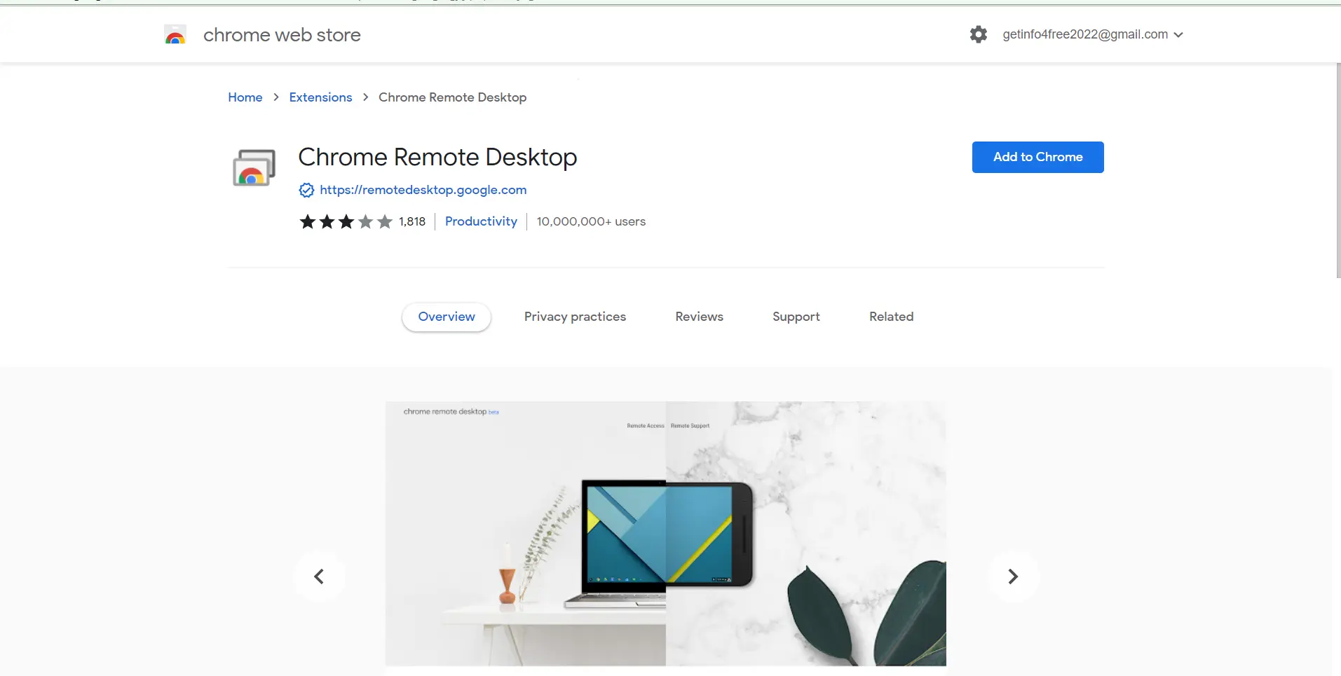Click the Chrome Remote Desktop heading
The image size is (1341, 676).
pos(437,157)
